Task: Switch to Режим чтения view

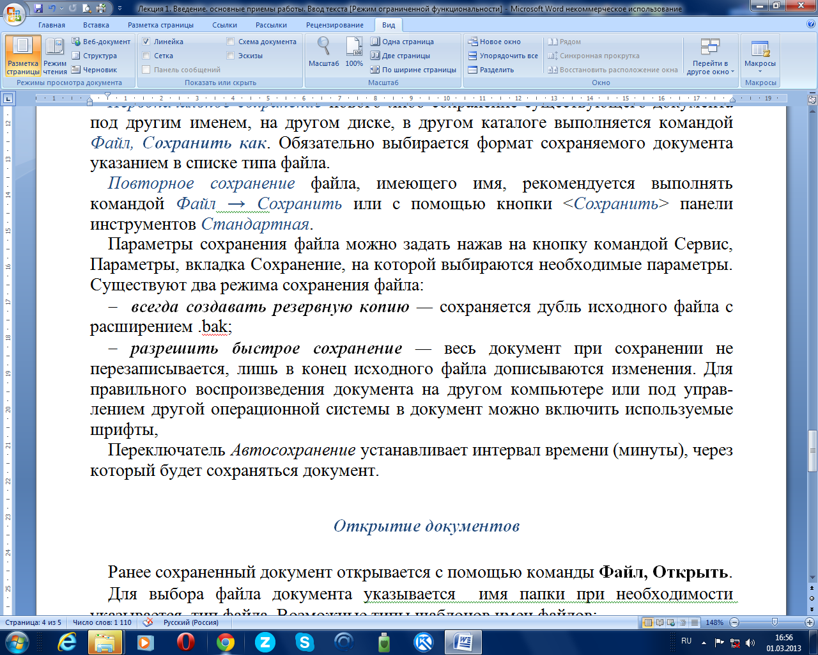Action: coord(55,56)
